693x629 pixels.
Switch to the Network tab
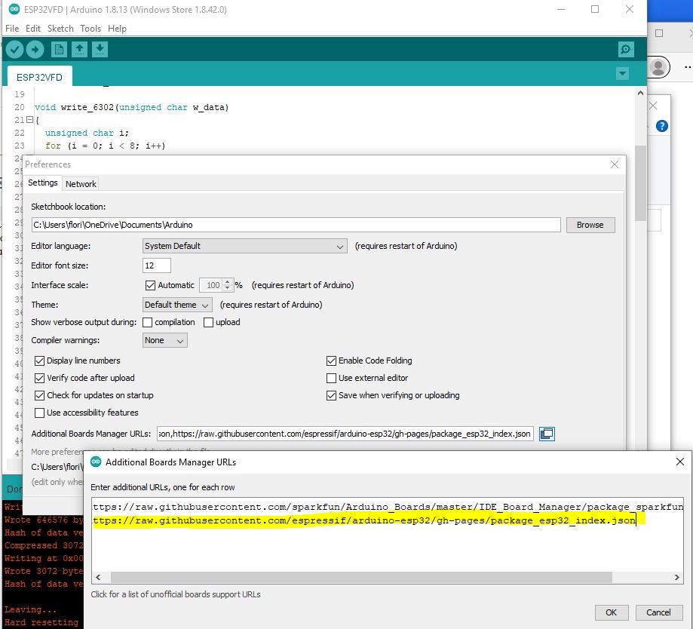pos(81,183)
